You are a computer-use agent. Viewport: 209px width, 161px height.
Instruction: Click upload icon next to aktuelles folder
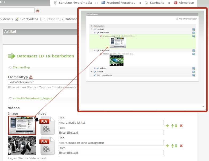pos(193,33)
